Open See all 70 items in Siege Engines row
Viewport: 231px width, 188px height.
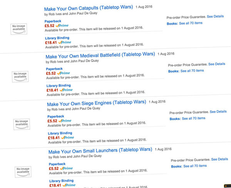coord(194,118)
